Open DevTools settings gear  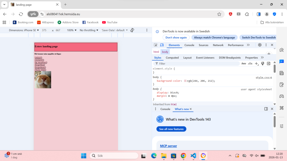pyautogui.click(x=260, y=45)
